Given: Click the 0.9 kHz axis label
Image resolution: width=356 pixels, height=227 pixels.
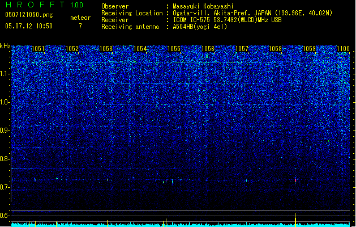Looking at the screenshot, I should (x=5, y=131).
